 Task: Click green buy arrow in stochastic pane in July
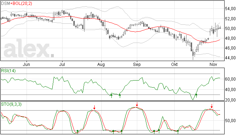[x=78, y=132]
